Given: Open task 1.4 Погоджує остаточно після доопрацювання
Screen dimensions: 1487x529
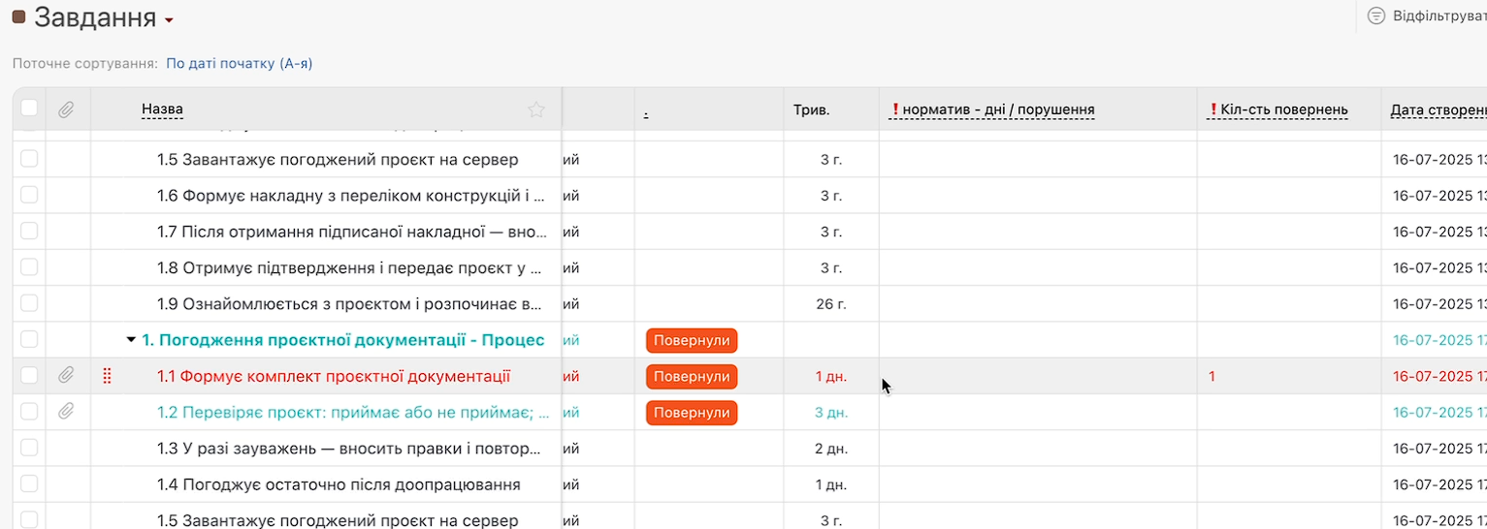Looking at the screenshot, I should click(339, 484).
